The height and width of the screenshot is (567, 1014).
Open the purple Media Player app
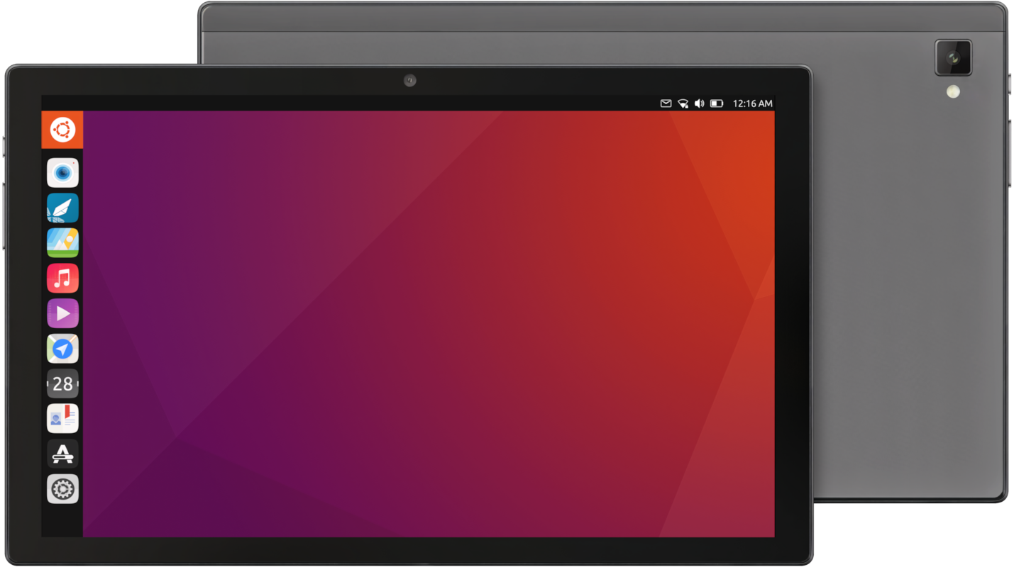pos(62,313)
